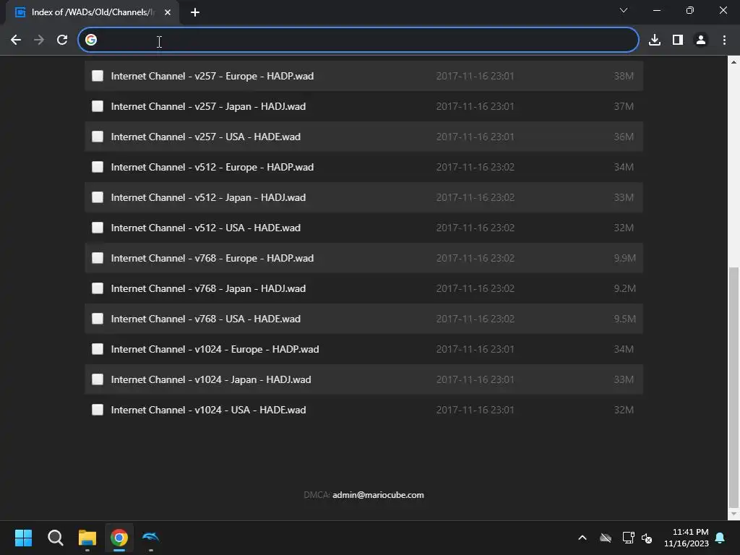
Task: Download Internet Channel - v257 - Europe - HADP.wad
Action: point(212,76)
